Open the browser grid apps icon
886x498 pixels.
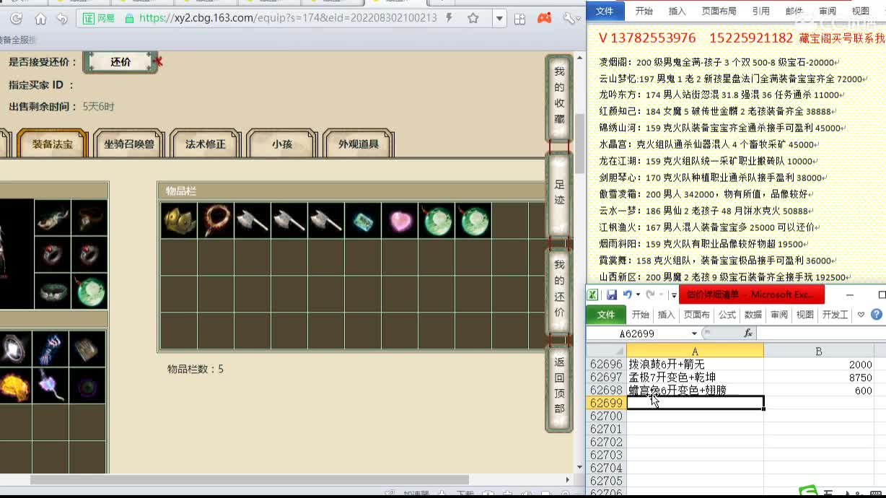(519, 19)
